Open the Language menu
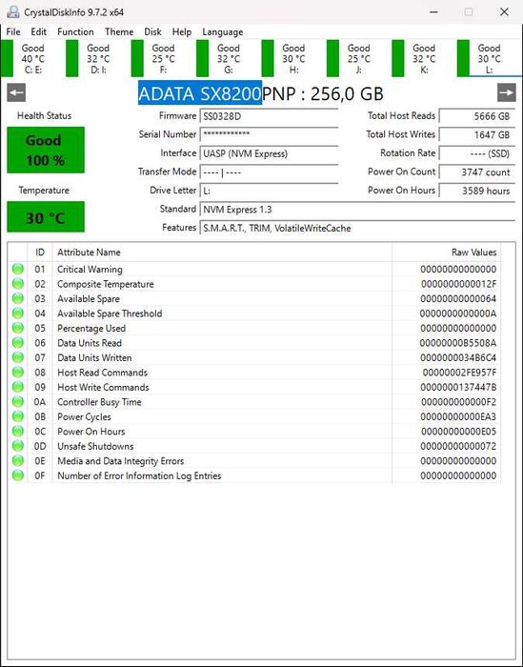Screen dimensions: 523x667 222,31
